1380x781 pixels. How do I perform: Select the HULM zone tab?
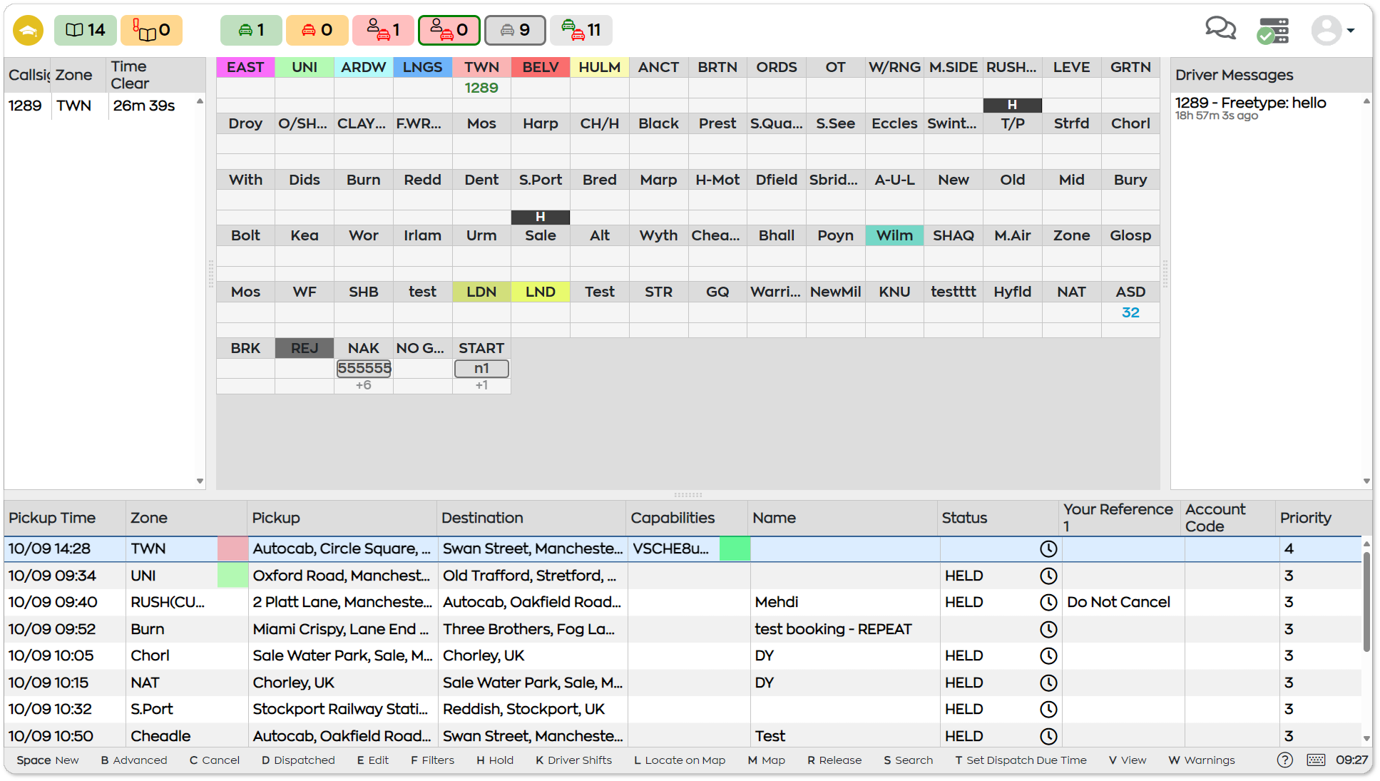click(x=600, y=67)
